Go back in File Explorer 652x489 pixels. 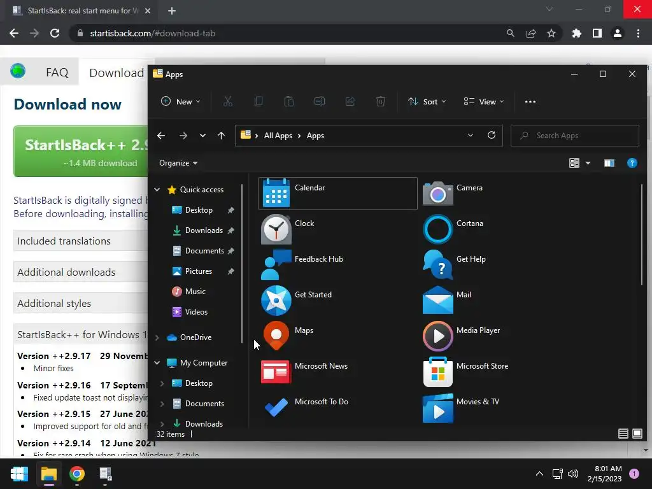pyautogui.click(x=161, y=135)
